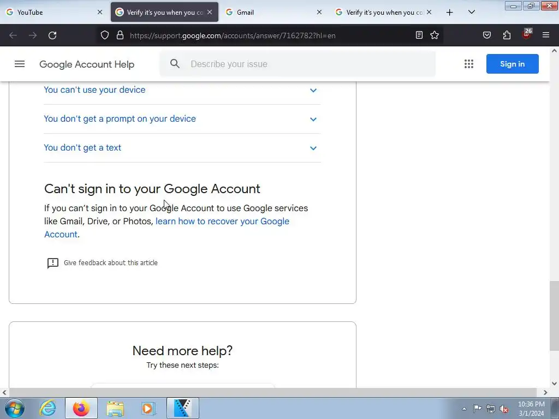
Task: Open the Google apps grid
Action: [x=469, y=64]
